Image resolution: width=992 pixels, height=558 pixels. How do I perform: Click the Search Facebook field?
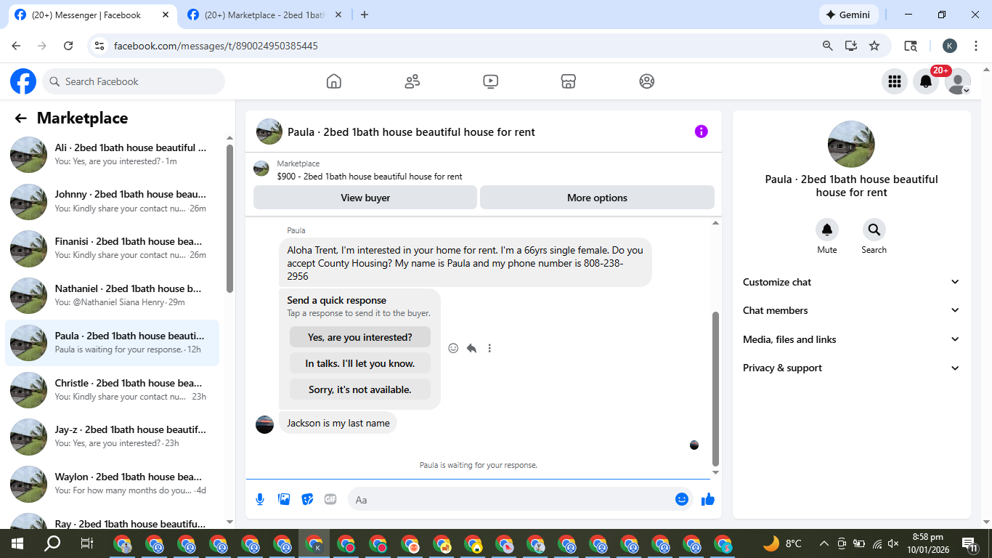[x=134, y=81]
